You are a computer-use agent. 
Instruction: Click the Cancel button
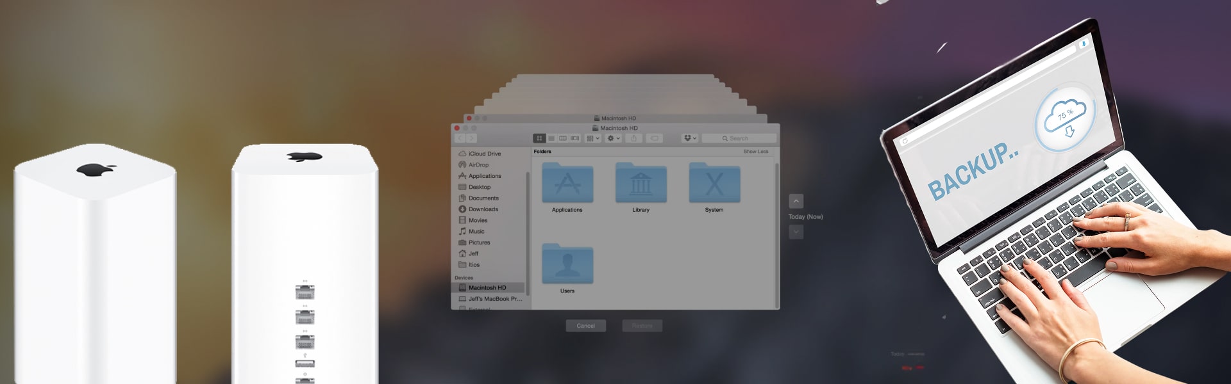tap(585, 326)
